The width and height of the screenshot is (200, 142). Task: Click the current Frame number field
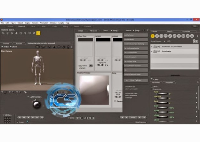coord(79,118)
